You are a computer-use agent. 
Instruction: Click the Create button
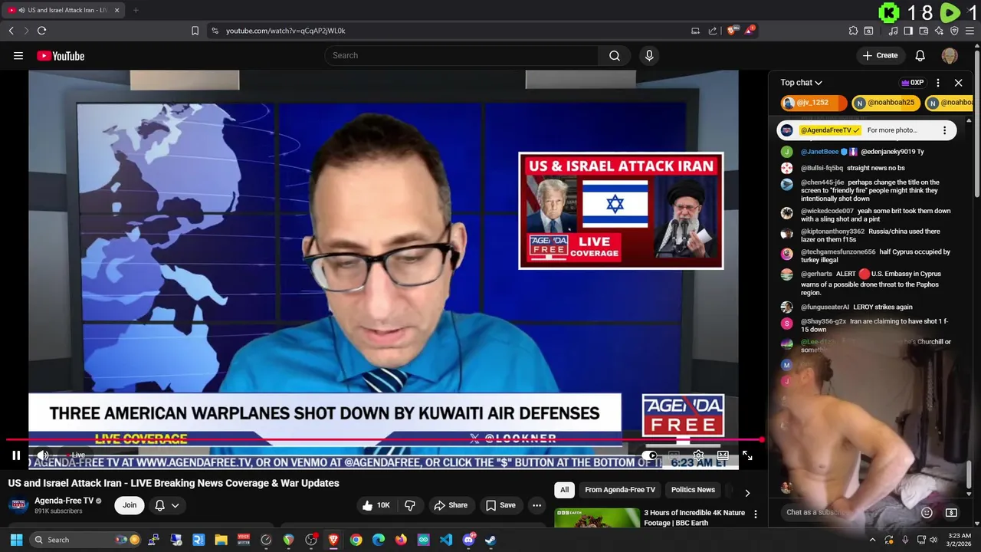(x=880, y=55)
